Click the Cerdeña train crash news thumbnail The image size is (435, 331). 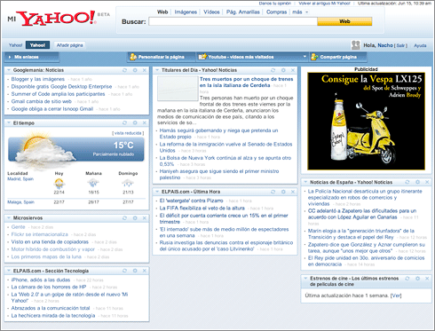(178, 89)
